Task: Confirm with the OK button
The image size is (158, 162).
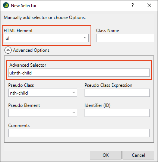Action: click(x=105, y=155)
